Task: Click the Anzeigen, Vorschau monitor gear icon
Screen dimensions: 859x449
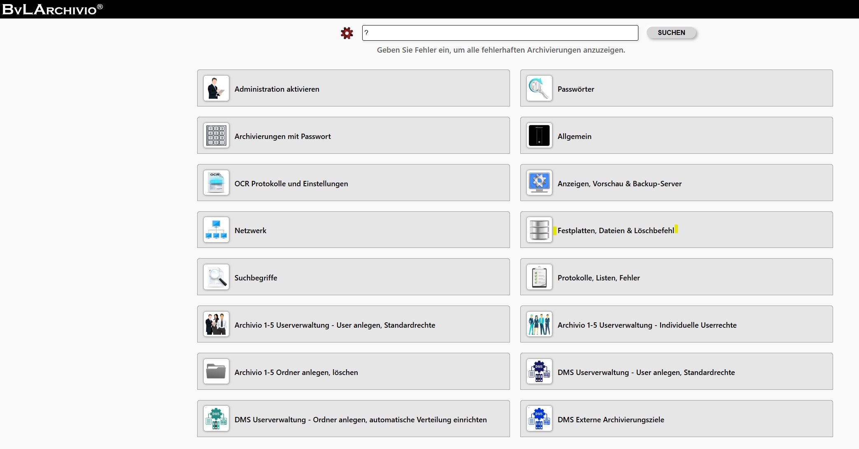Action: [539, 183]
